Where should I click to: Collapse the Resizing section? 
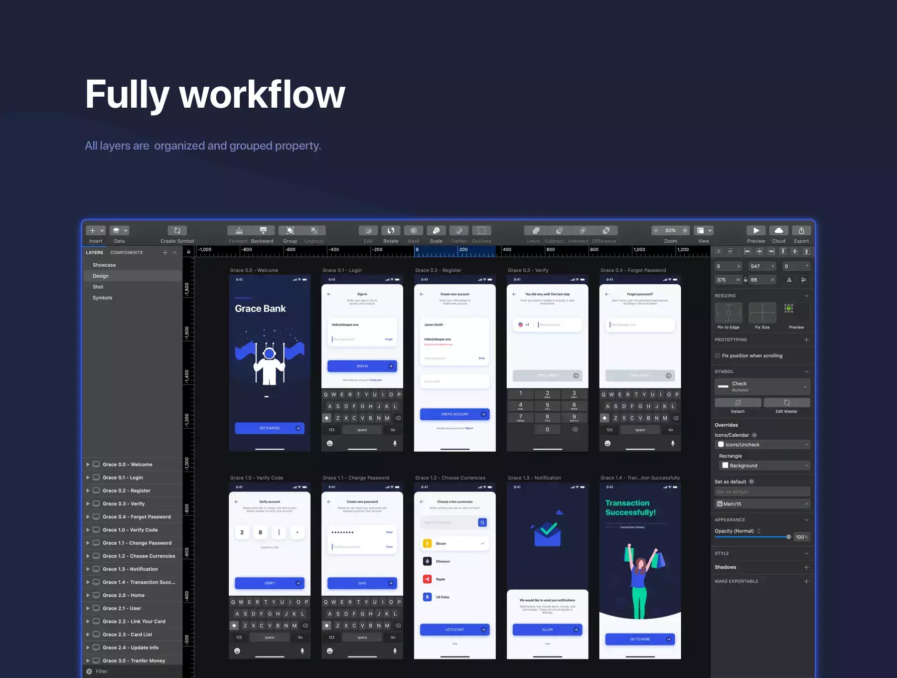pyautogui.click(x=806, y=296)
